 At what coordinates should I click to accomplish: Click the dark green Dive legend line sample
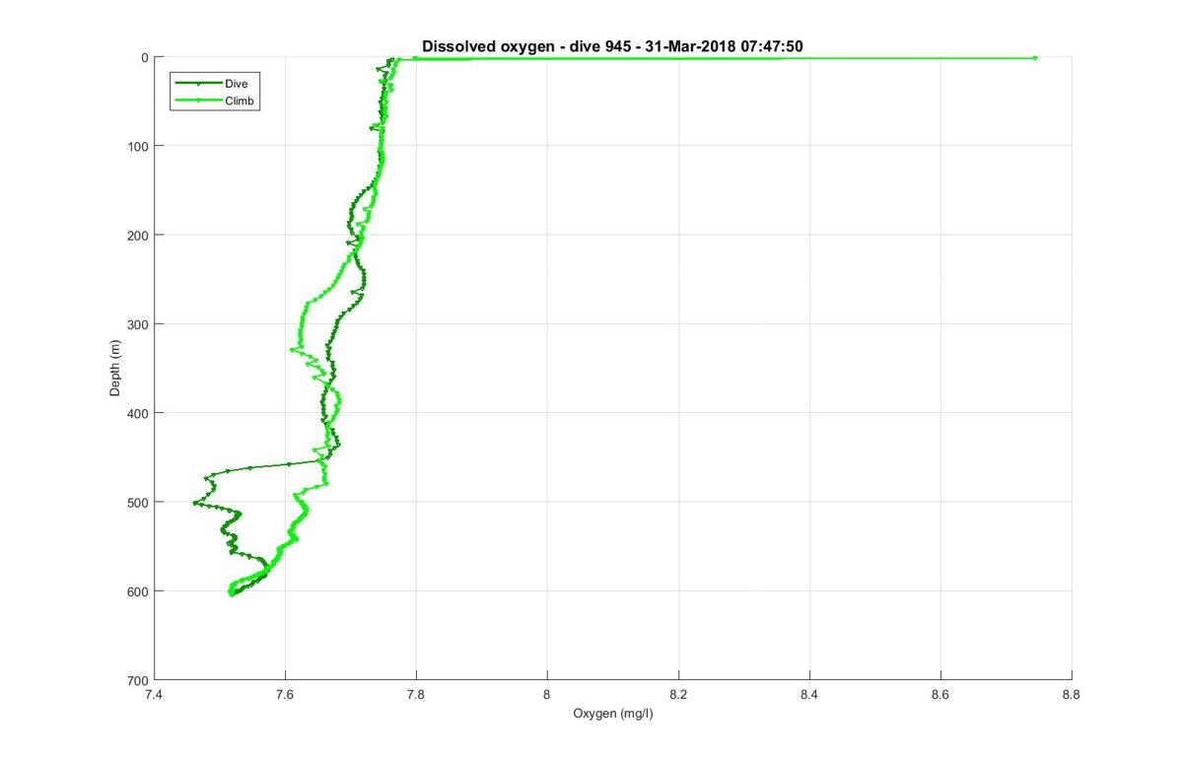tap(198, 85)
